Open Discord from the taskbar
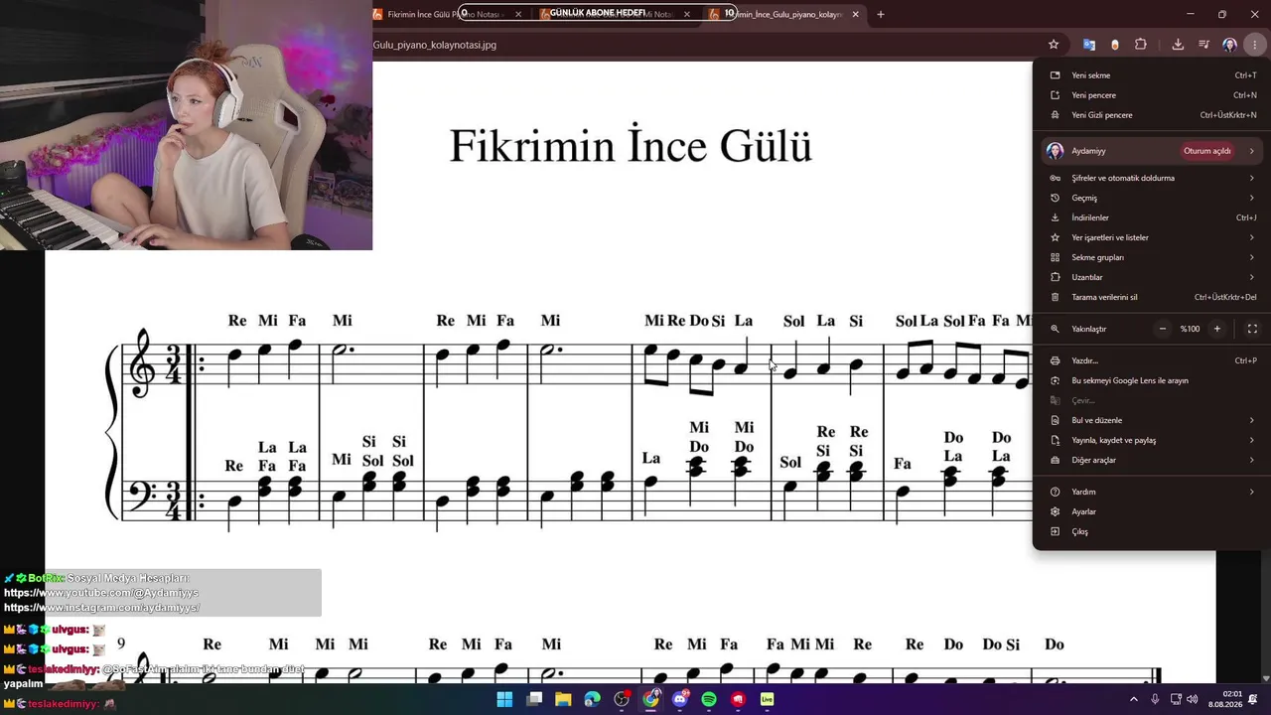The height and width of the screenshot is (715, 1271). 680,699
